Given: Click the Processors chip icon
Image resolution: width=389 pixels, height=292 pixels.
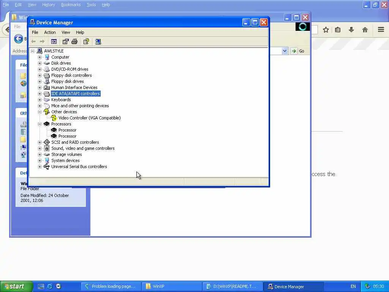Looking at the screenshot, I should tap(47, 124).
